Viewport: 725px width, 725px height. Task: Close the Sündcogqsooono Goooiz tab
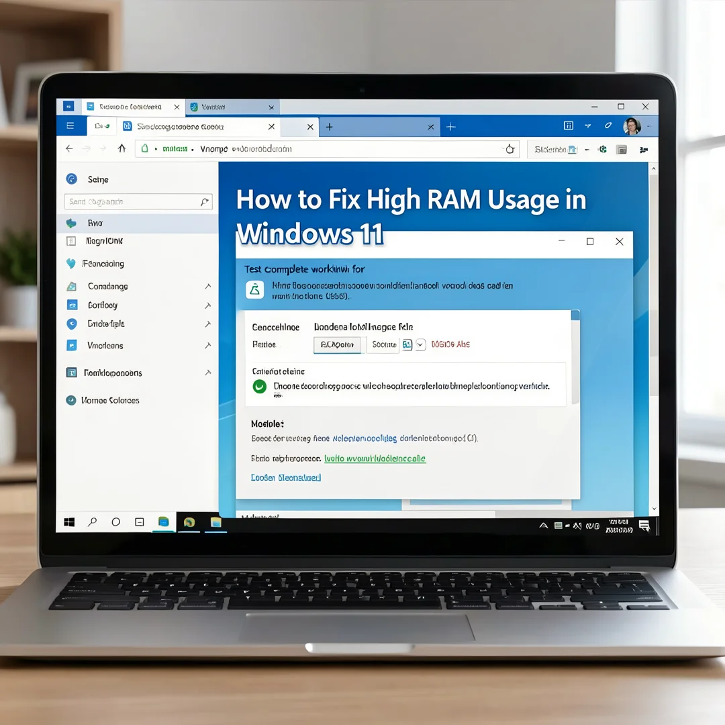click(271, 127)
